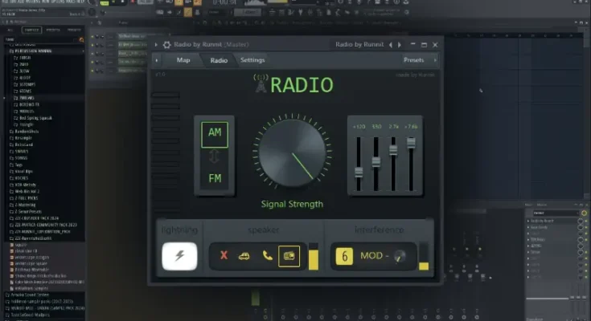The width and height of the screenshot is (591, 321).
Task: Open the Map tab
Action: [x=183, y=60]
